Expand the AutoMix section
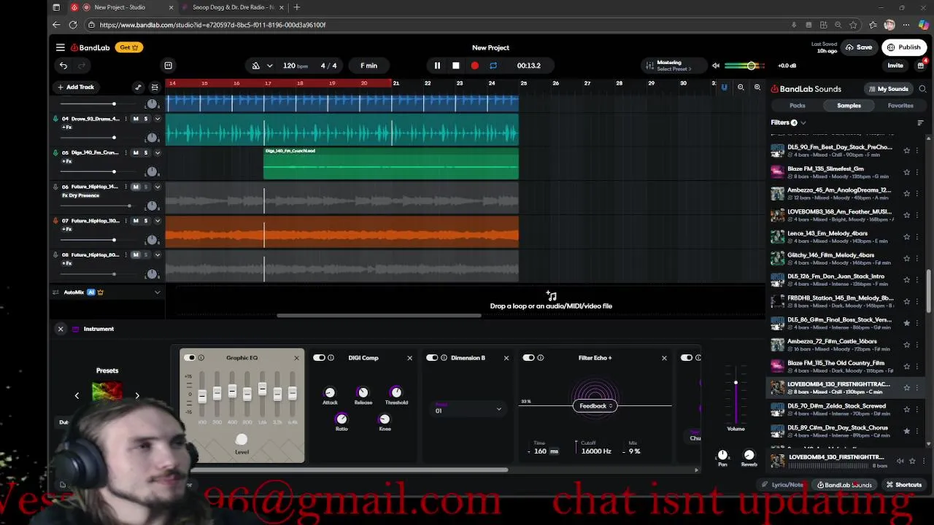The image size is (934, 525). coord(157,292)
